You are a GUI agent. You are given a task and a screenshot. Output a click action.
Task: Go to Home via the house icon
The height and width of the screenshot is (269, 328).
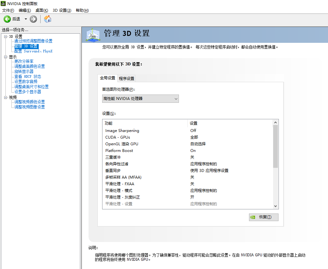tap(48, 19)
